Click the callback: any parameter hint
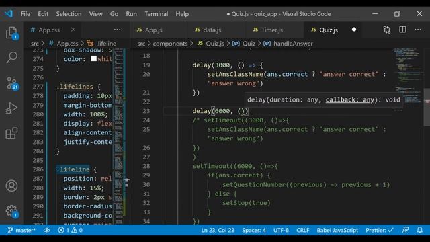The image size is (430, 242). pyautogui.click(x=350, y=99)
